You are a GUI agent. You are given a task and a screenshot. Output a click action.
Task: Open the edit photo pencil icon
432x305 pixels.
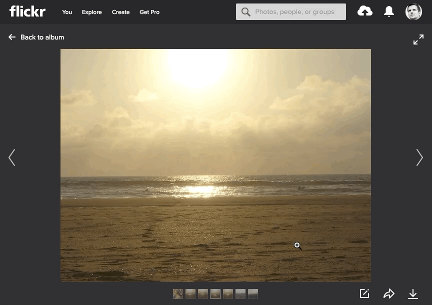point(364,293)
